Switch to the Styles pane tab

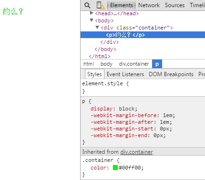pos(94,74)
